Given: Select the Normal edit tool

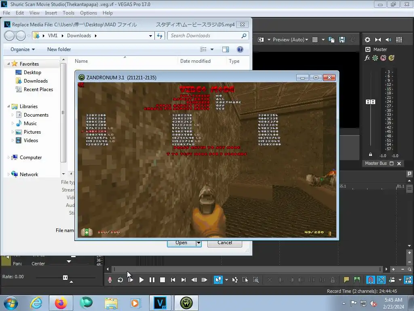Looking at the screenshot, I should click(x=218, y=280).
